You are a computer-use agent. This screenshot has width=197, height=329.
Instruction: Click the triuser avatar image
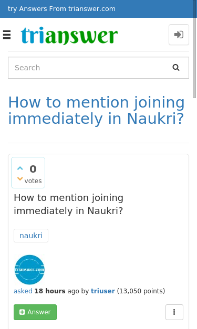[29, 270]
